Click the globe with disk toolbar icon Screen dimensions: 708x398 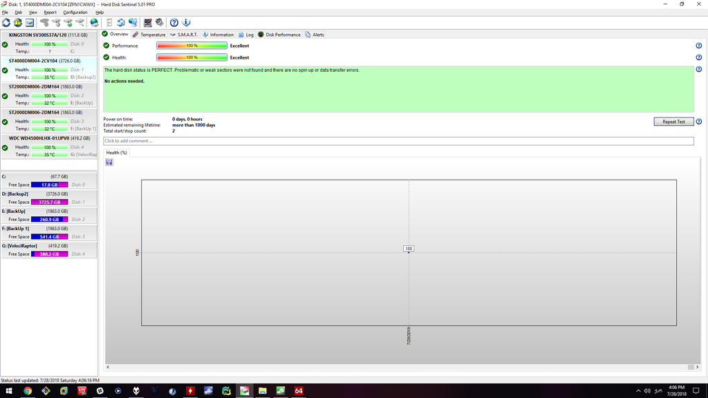(x=94, y=23)
